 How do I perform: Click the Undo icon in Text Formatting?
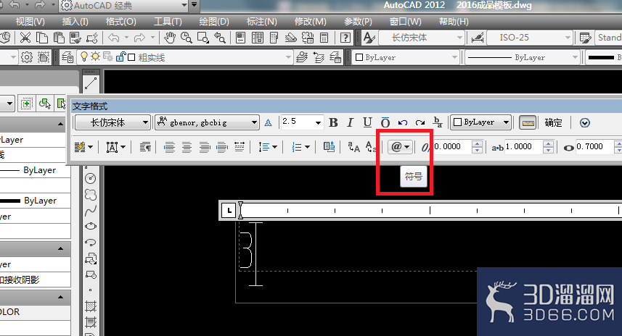pyautogui.click(x=403, y=122)
